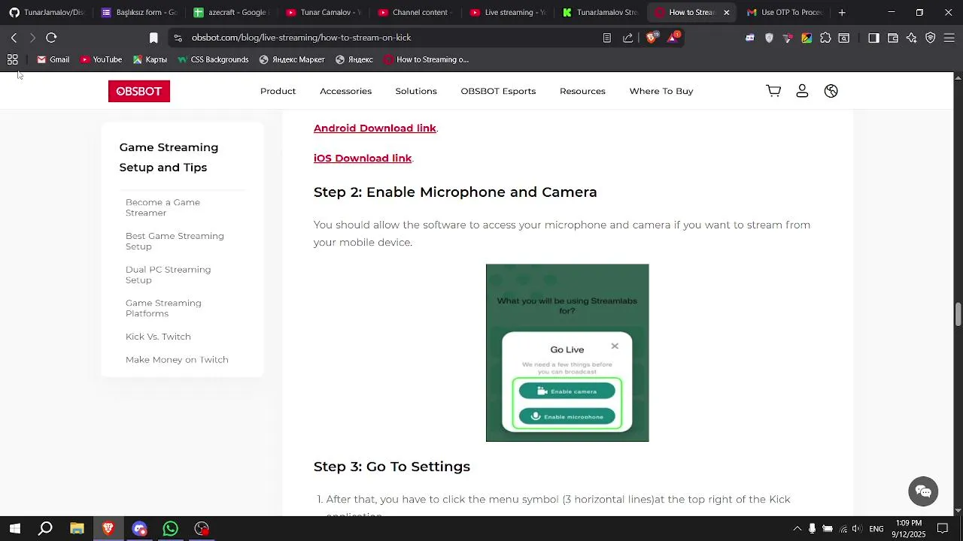Open WhatsApp from the taskbar

click(x=171, y=529)
